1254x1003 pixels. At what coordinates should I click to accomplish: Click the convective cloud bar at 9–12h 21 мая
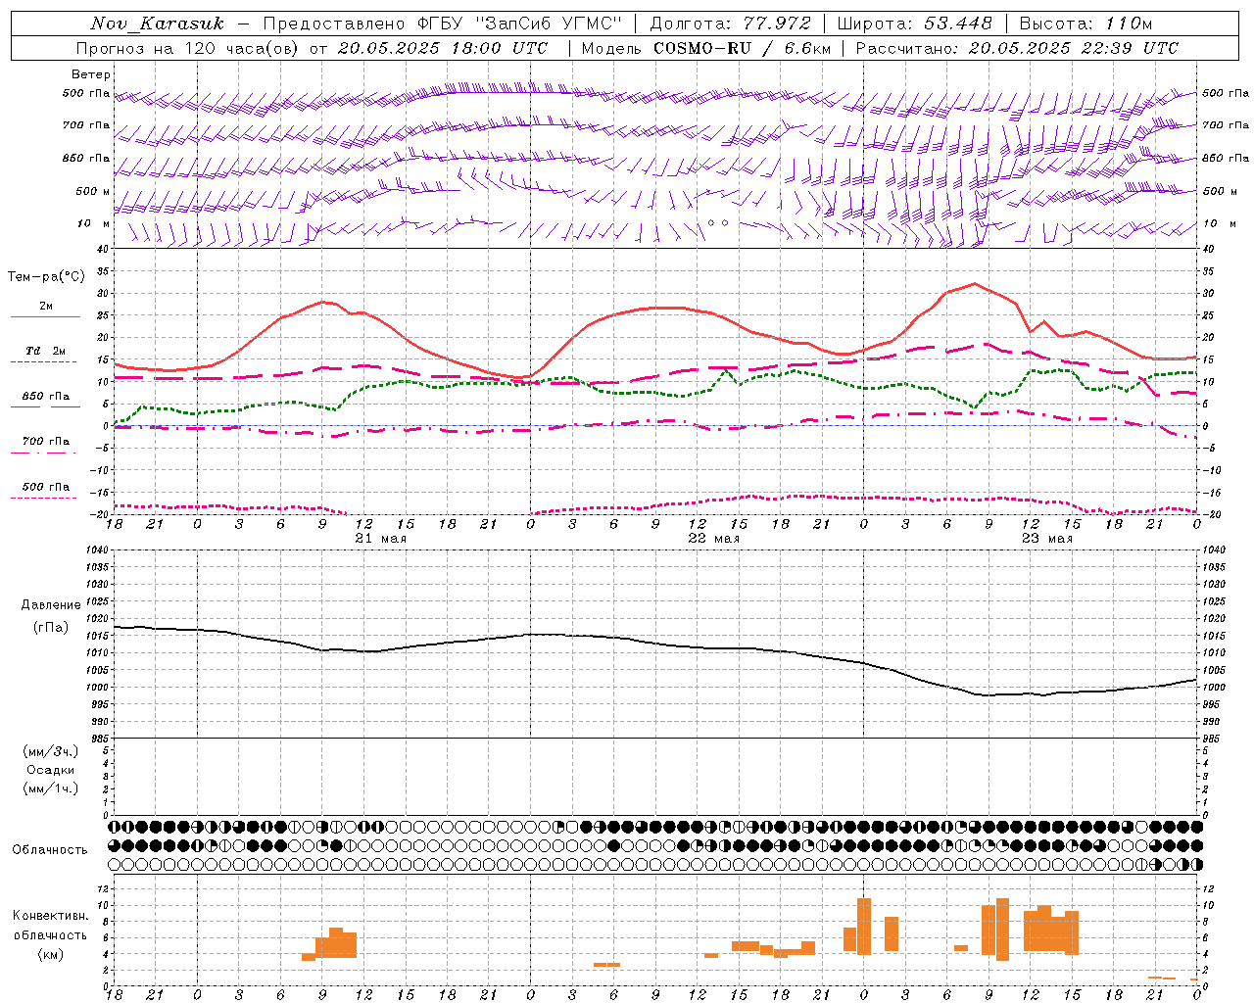point(329,943)
